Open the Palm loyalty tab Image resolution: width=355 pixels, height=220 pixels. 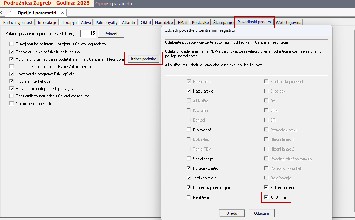(x=106, y=22)
